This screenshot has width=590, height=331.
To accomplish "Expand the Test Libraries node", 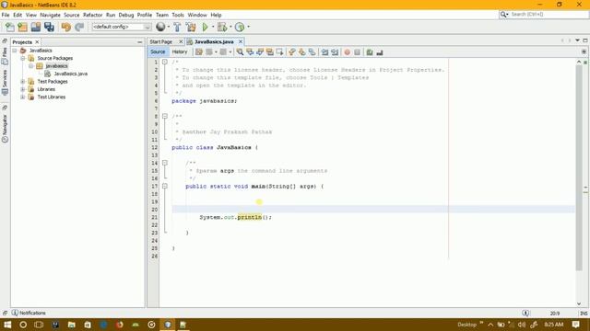I will [22, 97].
